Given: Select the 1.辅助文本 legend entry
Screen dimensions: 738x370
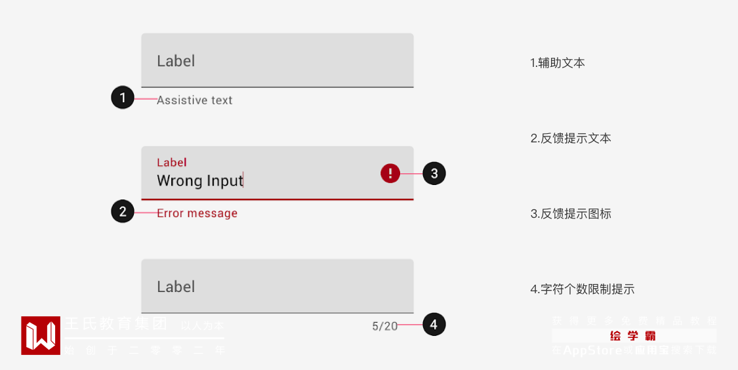Looking at the screenshot, I should click(558, 63).
